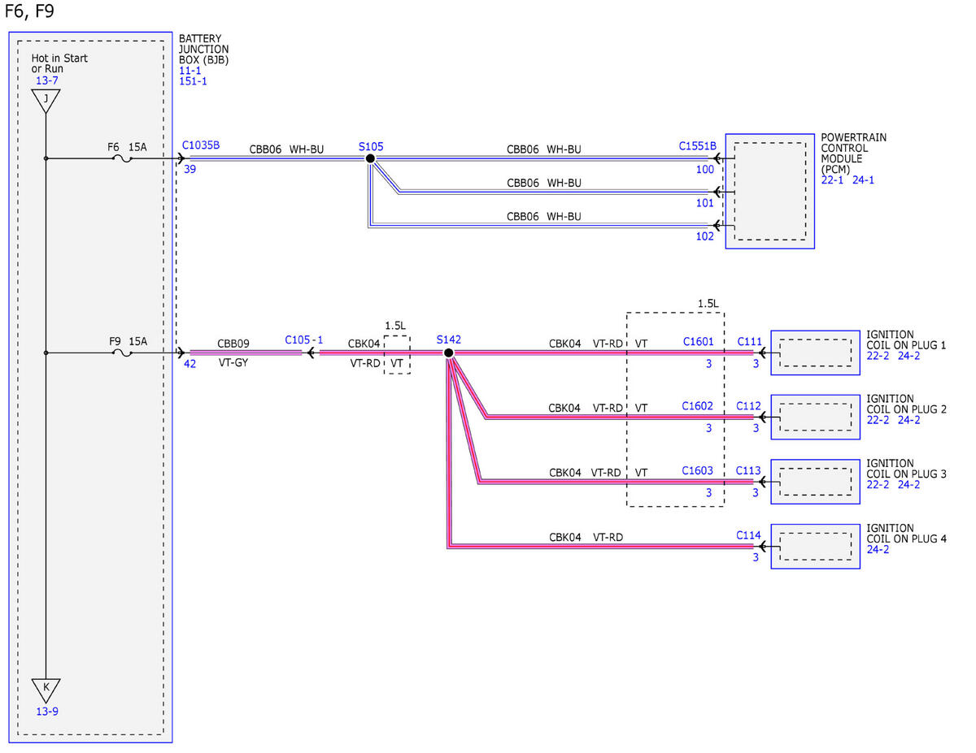Open the 22-2 link for Ignition Coil on Plug 3
This screenshot has width=976, height=753.
pyautogui.click(x=878, y=485)
